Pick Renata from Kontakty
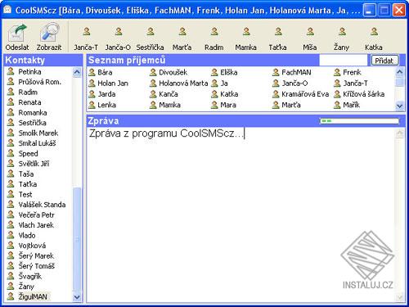 pos(25,102)
